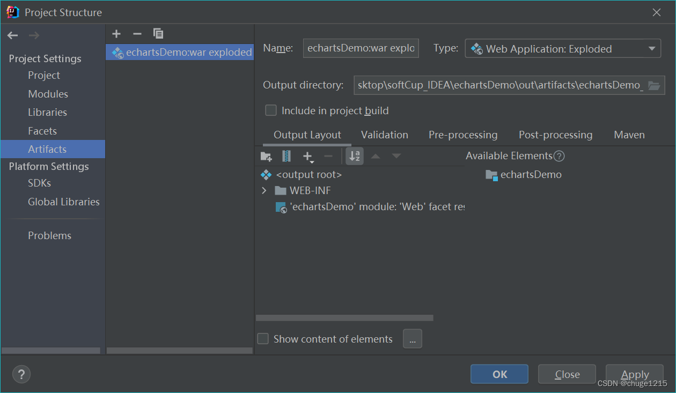Click output layout horizontal scrollbar
The width and height of the screenshot is (676, 393).
344,318
